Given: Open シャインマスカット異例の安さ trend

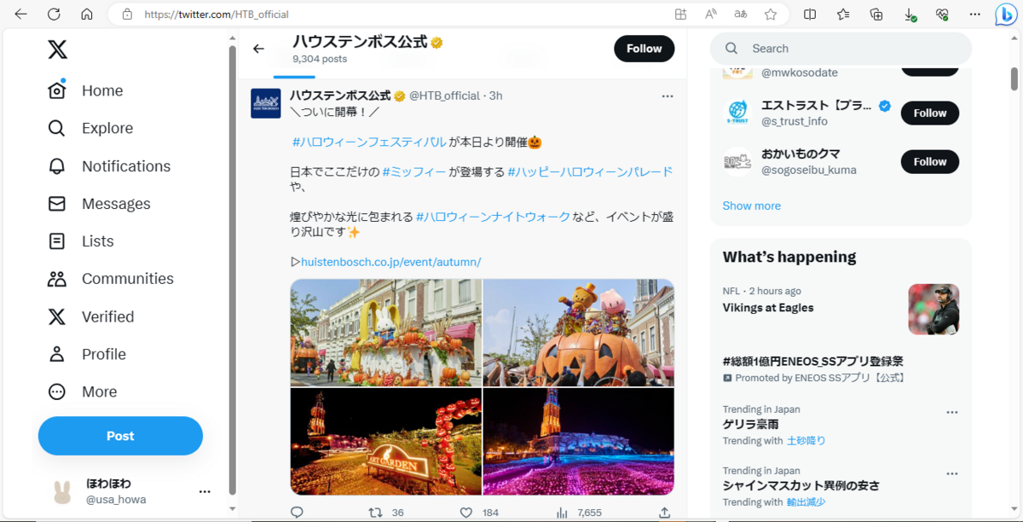Looking at the screenshot, I should [801, 485].
